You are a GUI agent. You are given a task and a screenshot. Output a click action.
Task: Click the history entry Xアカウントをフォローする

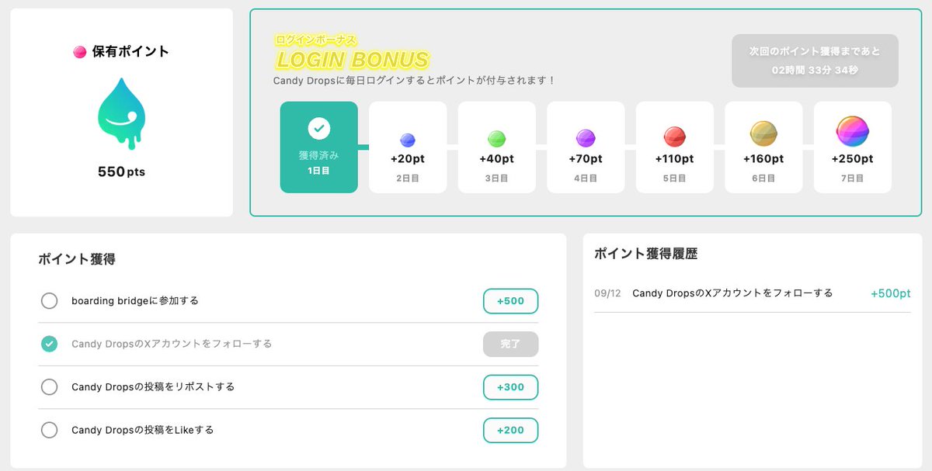tap(732, 293)
